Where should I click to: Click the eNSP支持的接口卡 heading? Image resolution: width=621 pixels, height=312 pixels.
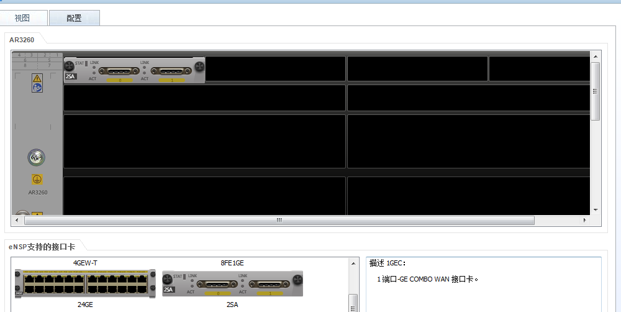[x=42, y=247]
